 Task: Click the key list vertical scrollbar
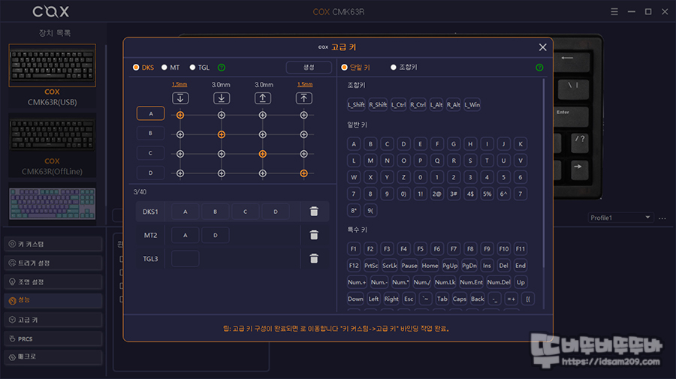pos(544,173)
